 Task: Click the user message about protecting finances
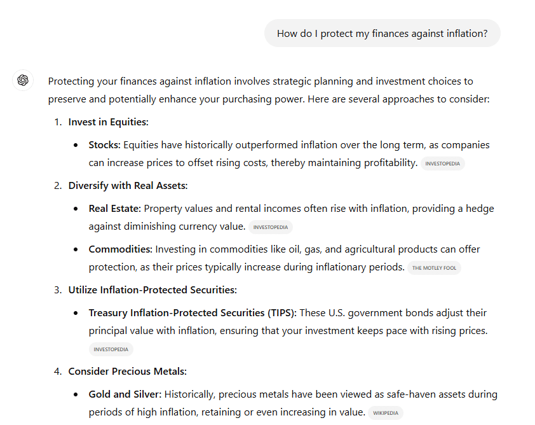pos(382,33)
